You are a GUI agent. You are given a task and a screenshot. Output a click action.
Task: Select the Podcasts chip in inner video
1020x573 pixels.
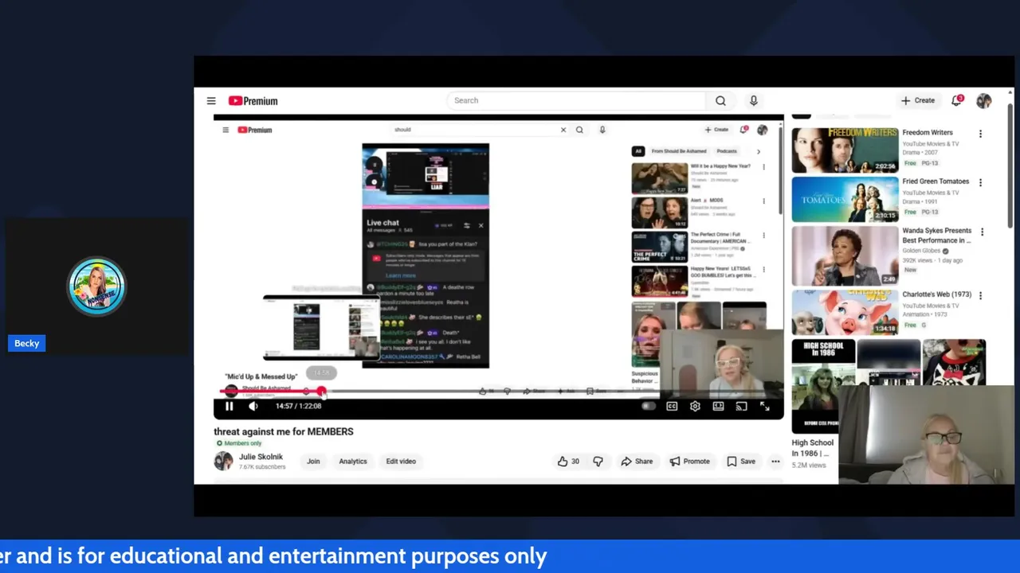[727, 151]
